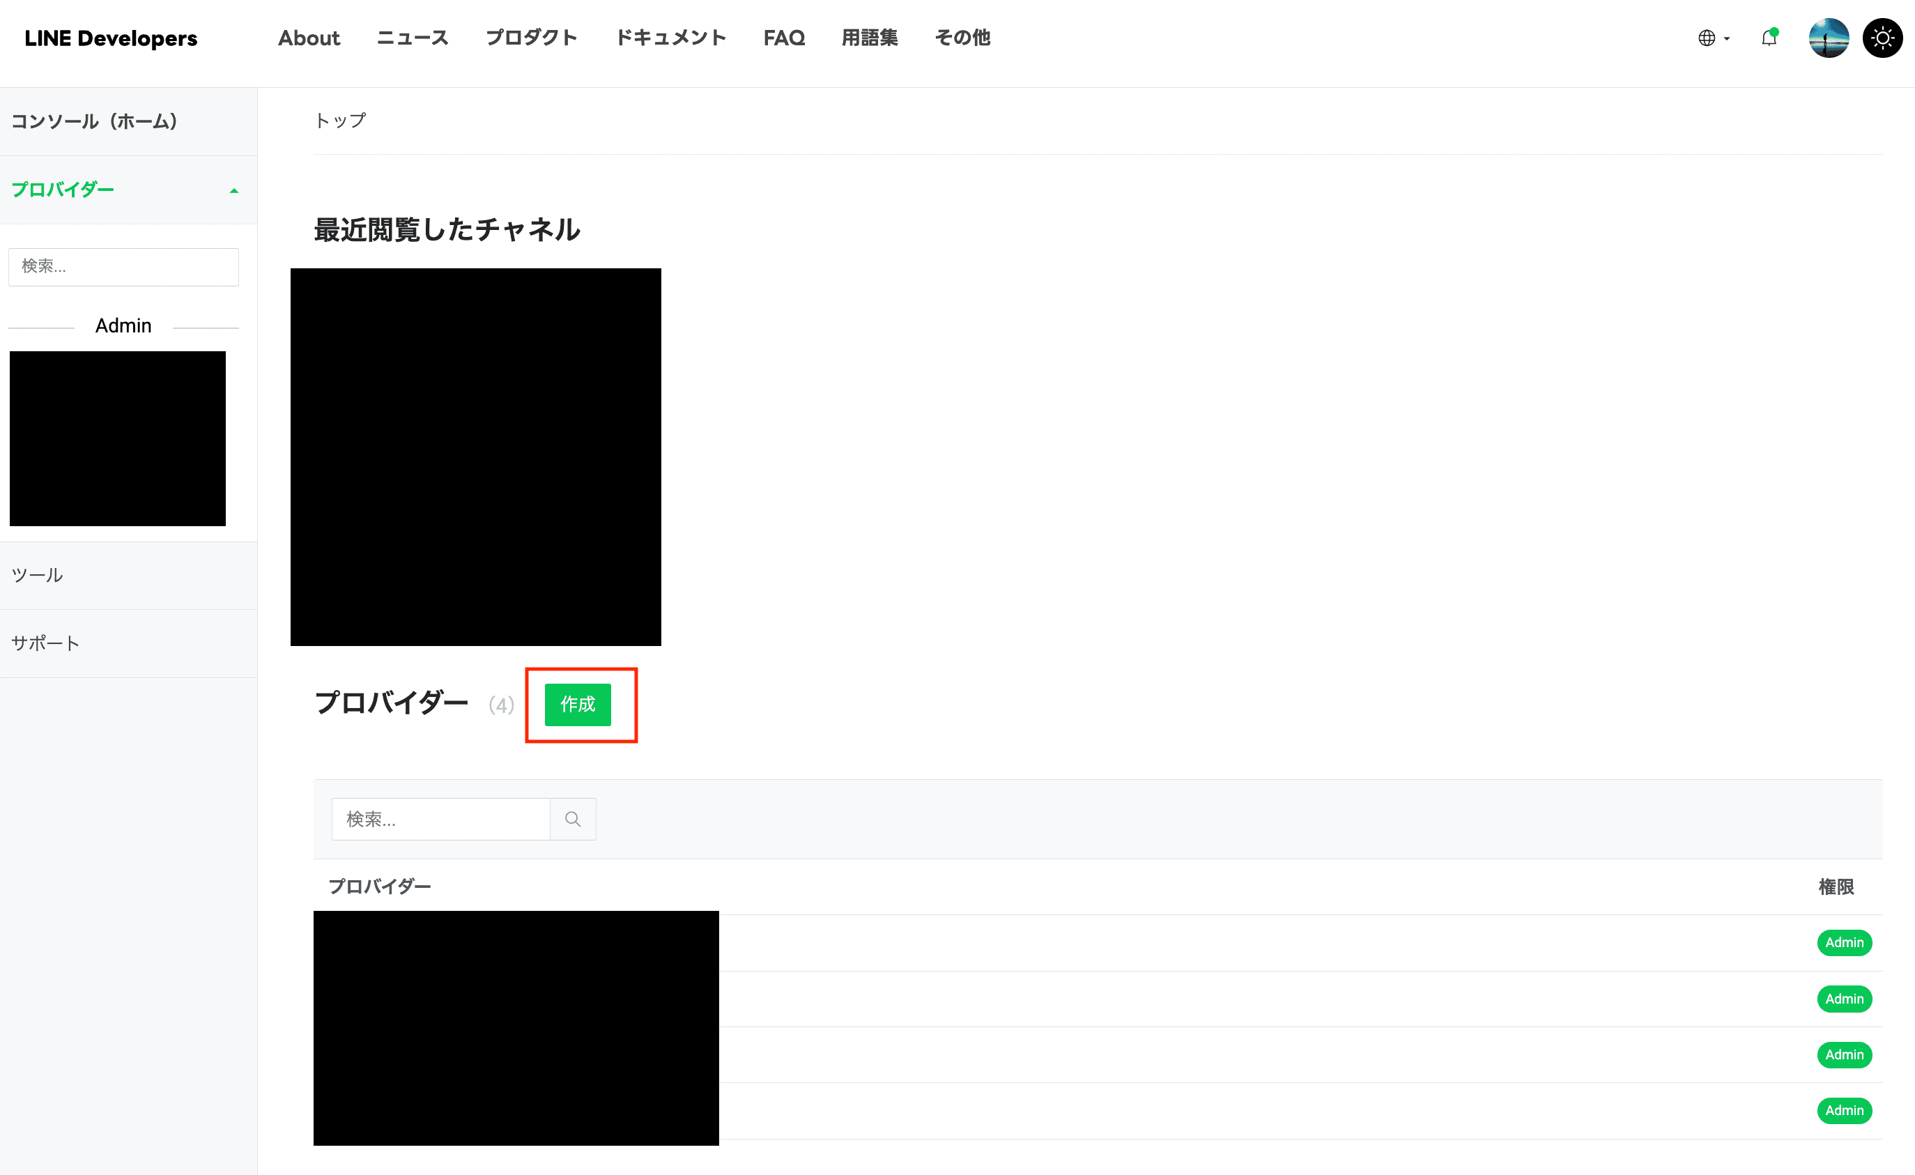Open the About menu item
Image resolution: width=1915 pixels, height=1175 pixels.
[309, 38]
